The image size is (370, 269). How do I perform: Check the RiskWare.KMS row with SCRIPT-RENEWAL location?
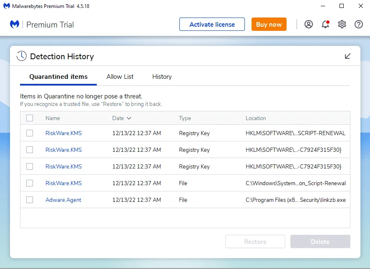30,133
